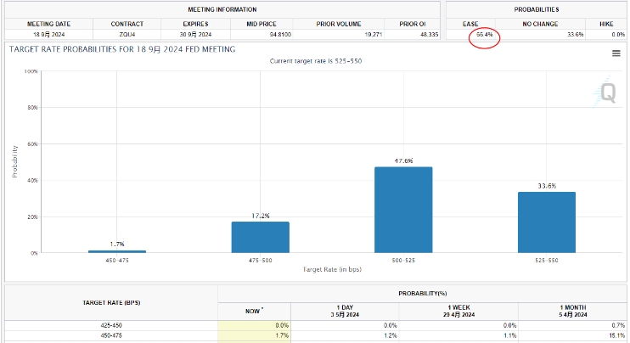The width and height of the screenshot is (630, 343).
Task: Open the chart hamburger menu icon
Action: coord(616,53)
